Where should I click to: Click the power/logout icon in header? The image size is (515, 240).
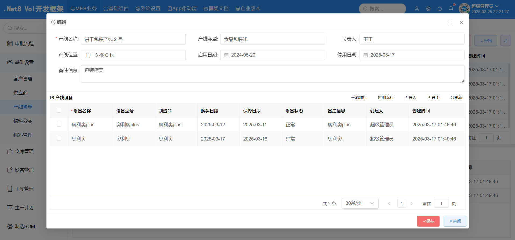coord(440,9)
